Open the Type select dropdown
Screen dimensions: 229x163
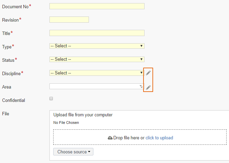point(97,46)
